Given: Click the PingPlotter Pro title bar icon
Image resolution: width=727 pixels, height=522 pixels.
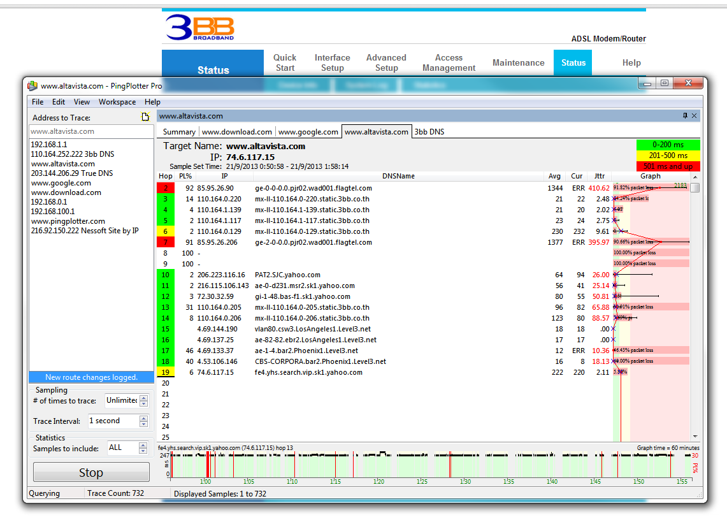Looking at the screenshot, I should (x=32, y=86).
